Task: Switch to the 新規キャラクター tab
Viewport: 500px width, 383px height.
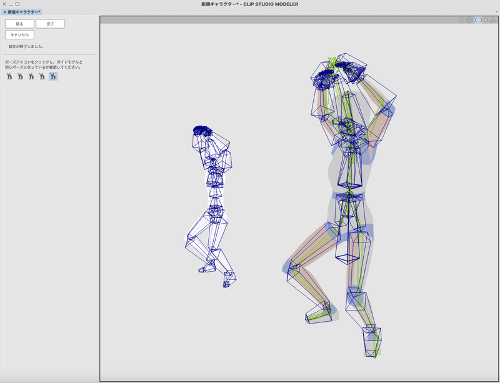Action: click(22, 11)
